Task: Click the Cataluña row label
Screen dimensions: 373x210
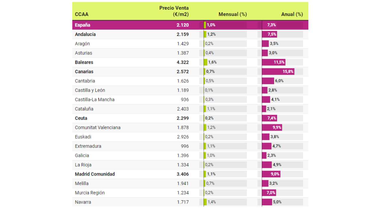Action: tap(84, 109)
